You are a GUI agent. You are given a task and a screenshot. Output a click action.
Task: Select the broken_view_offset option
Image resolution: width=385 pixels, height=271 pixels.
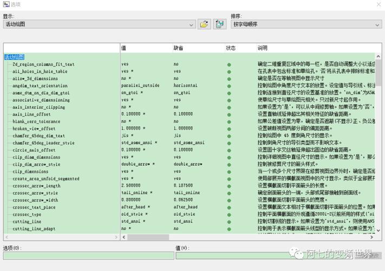pos(34,128)
